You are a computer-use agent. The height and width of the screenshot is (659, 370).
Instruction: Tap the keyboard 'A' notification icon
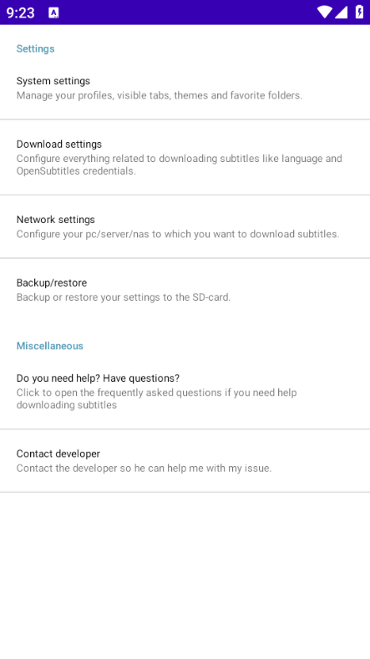[x=53, y=13]
